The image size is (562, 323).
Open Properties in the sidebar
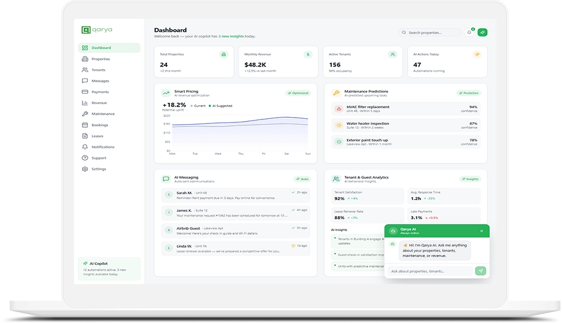pyautogui.click(x=100, y=59)
